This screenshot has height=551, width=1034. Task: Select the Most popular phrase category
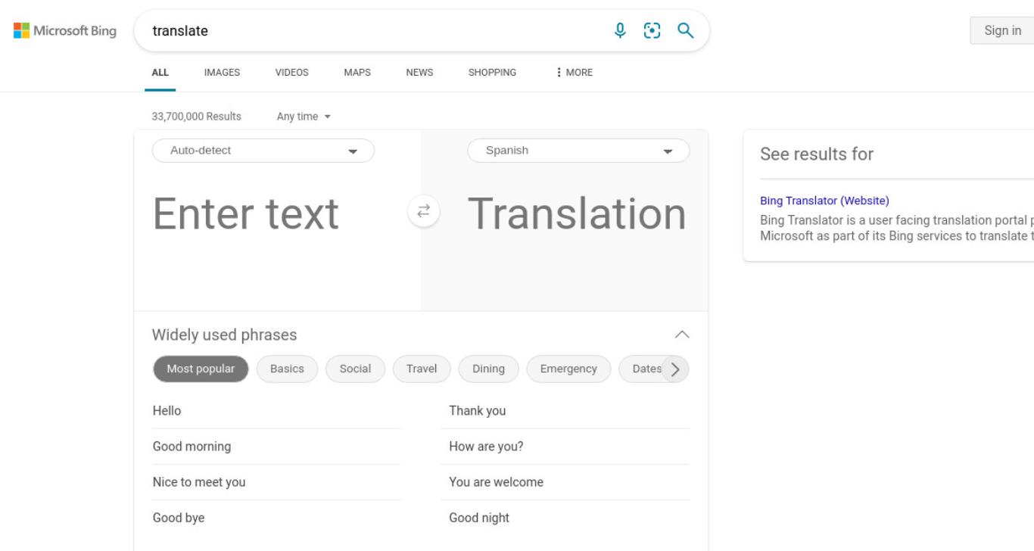pyautogui.click(x=201, y=369)
